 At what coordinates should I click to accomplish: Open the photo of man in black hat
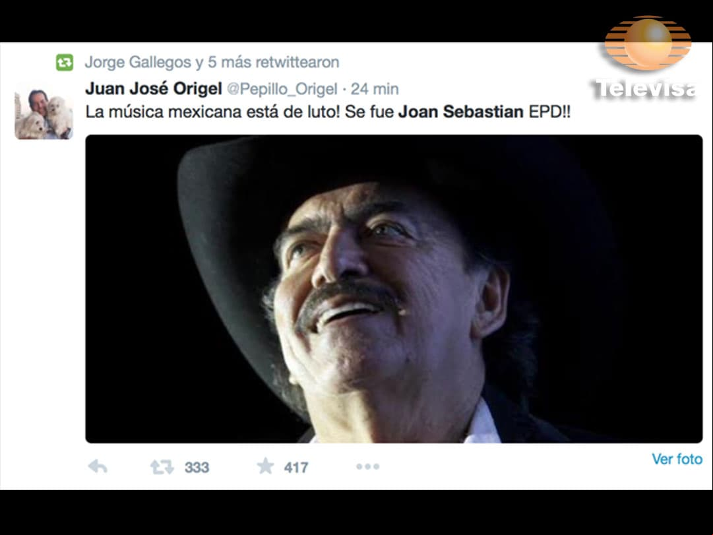tap(394, 289)
